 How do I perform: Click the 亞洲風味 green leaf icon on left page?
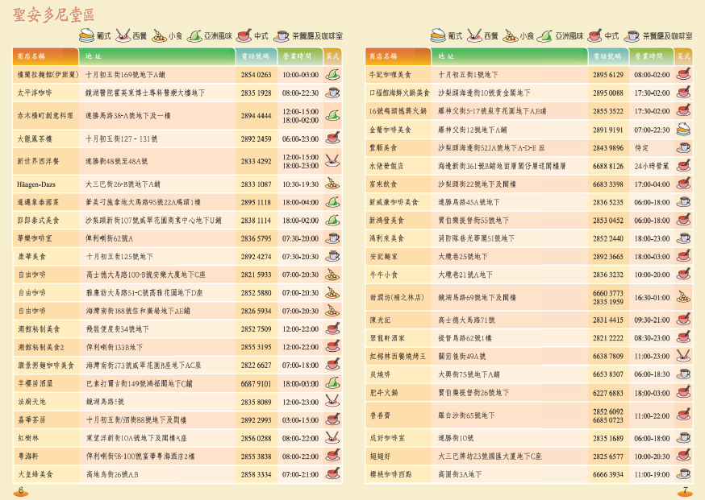pos(194,35)
